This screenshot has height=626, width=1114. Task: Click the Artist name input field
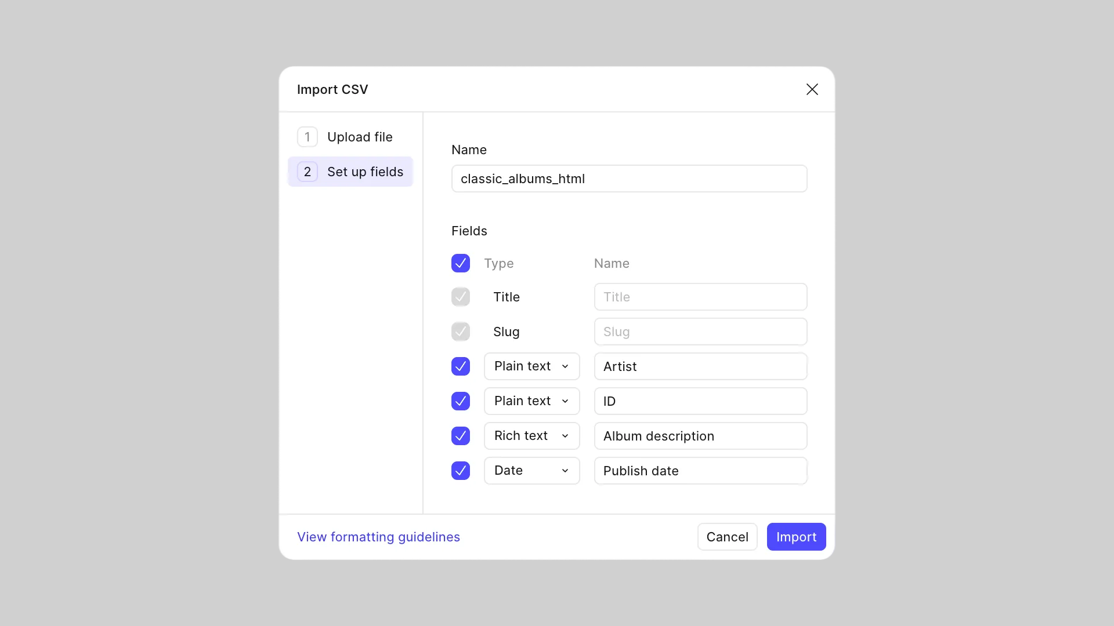click(x=700, y=366)
